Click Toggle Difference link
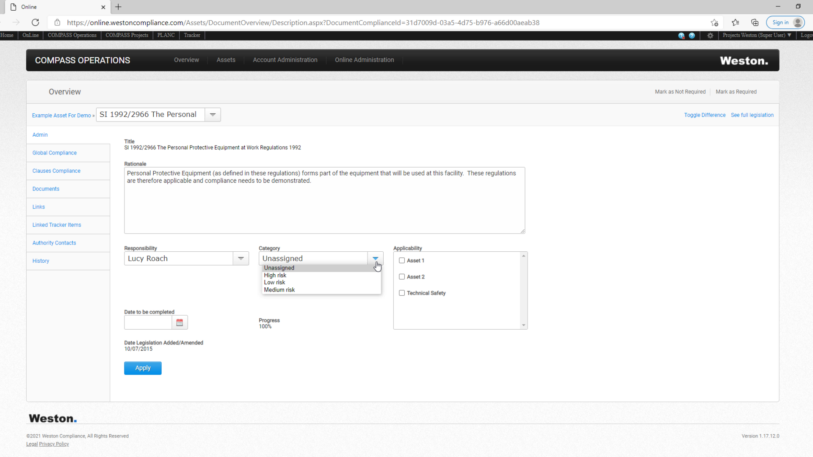This screenshot has height=457, width=813. pos(705,115)
